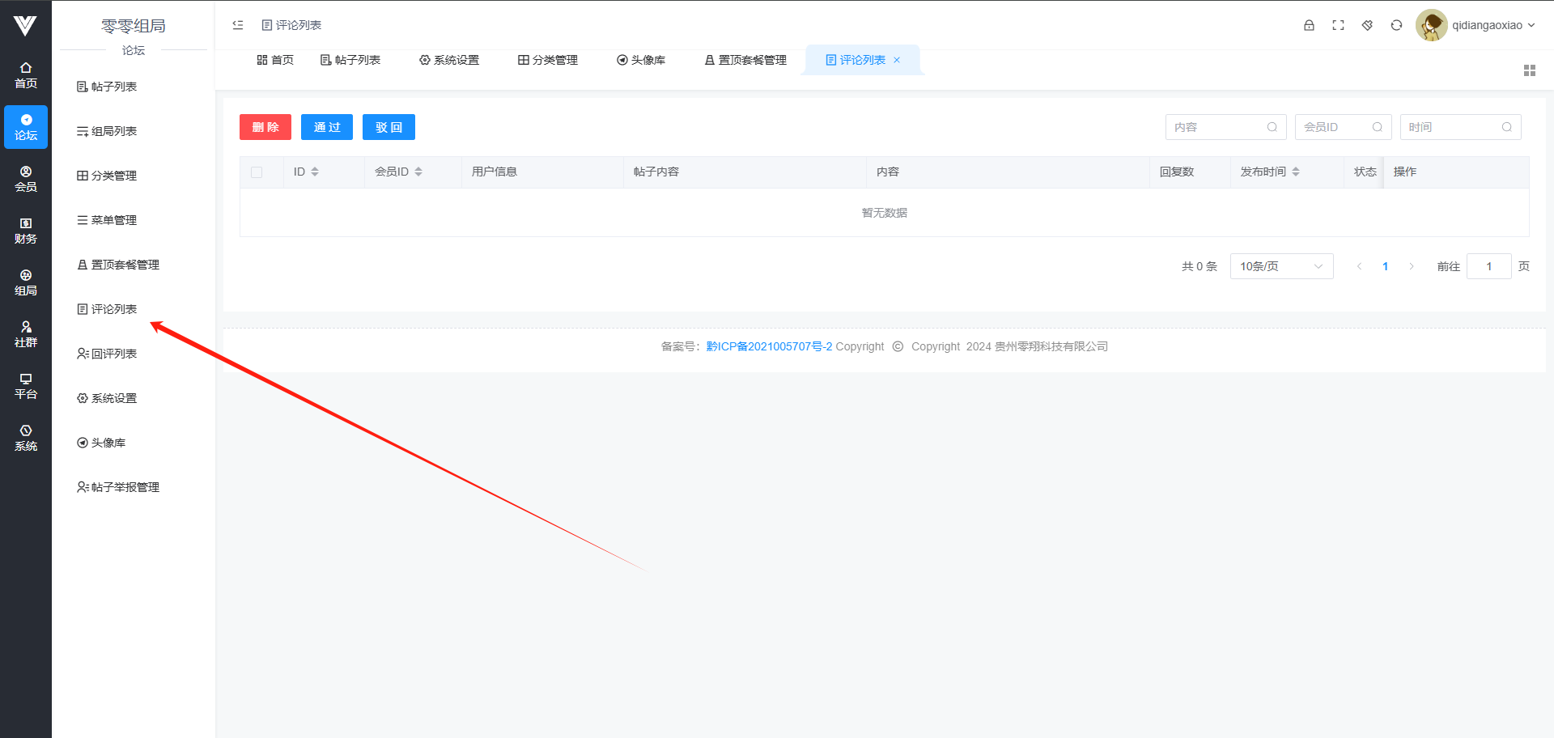Open 财务 section in left rail
The height and width of the screenshot is (738, 1554).
point(26,231)
